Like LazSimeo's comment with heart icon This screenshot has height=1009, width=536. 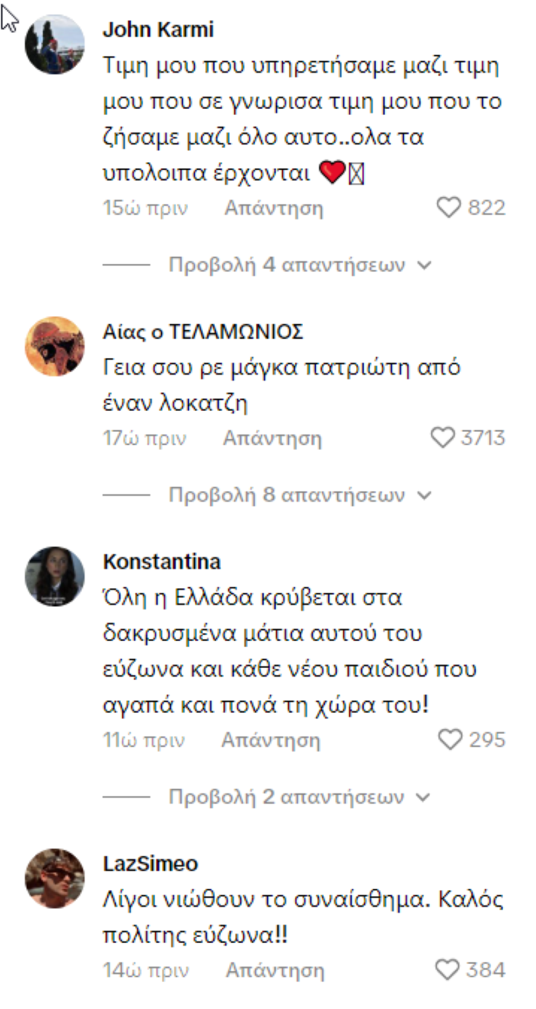pyautogui.click(x=447, y=970)
